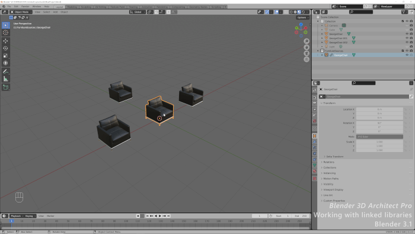Open the outliner filter dropdown
The width and height of the screenshot is (415, 234).
coord(404,12)
